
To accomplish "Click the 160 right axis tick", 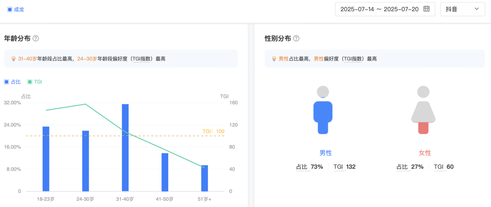I will pyautogui.click(x=234, y=103).
